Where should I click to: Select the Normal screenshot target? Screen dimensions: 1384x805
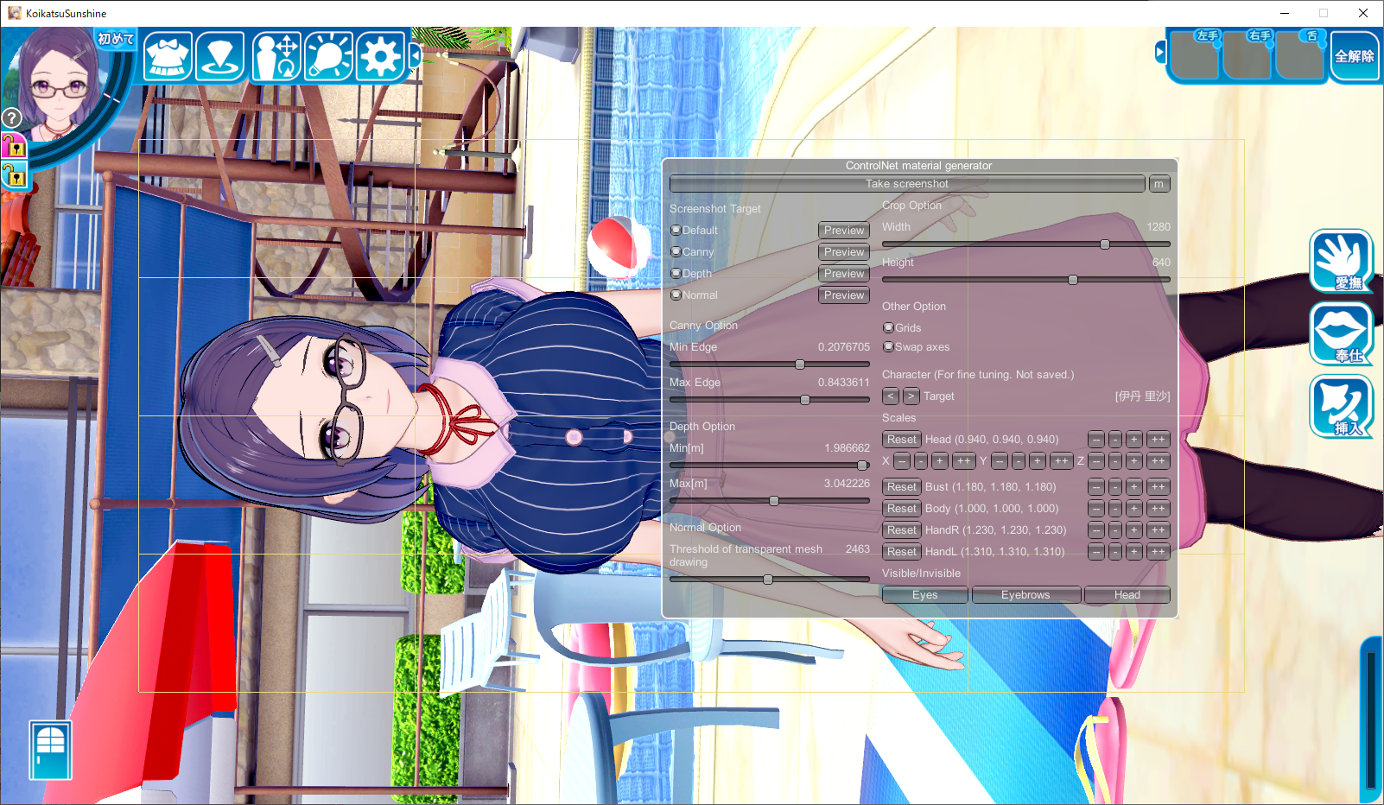[x=695, y=295]
